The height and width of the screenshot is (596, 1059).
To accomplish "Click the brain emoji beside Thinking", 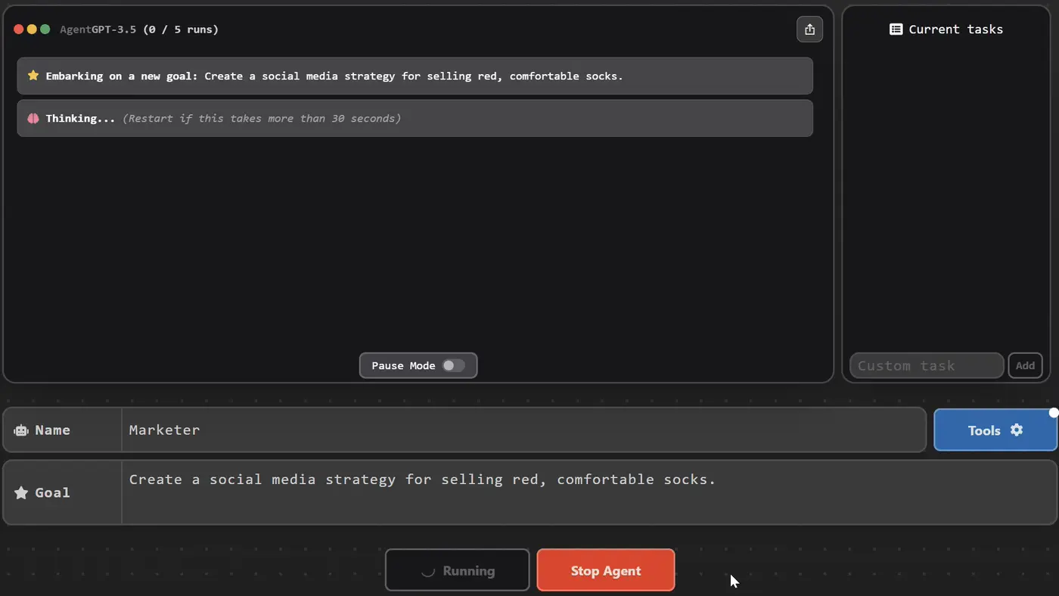I will (x=33, y=119).
